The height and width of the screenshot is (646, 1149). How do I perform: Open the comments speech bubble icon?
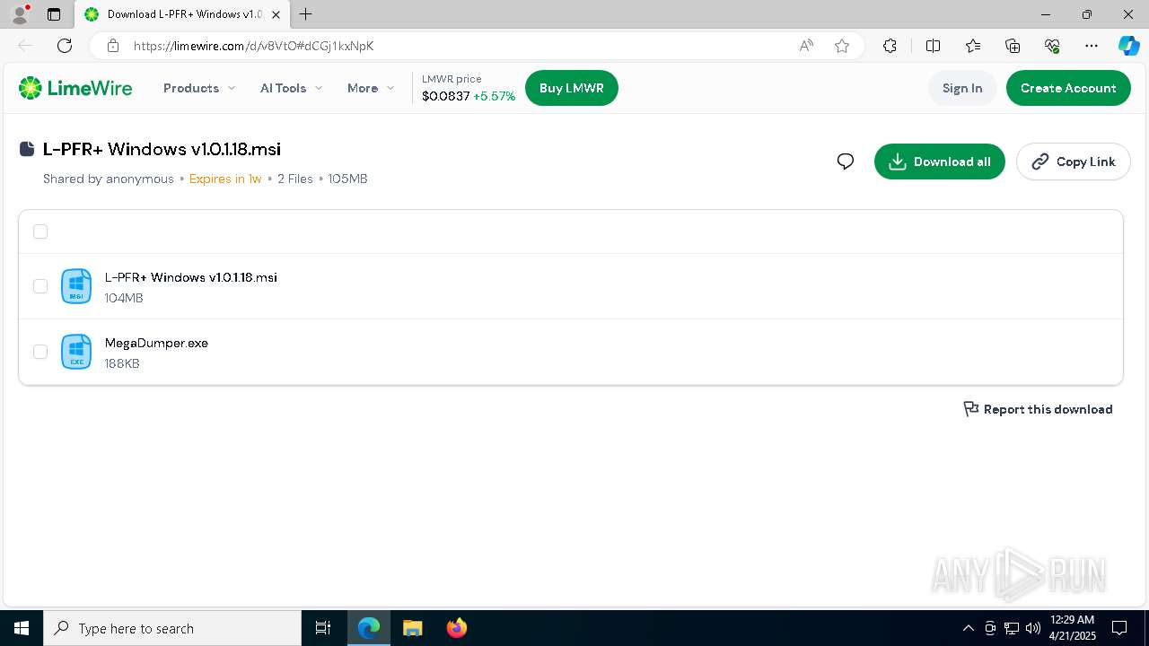(846, 161)
